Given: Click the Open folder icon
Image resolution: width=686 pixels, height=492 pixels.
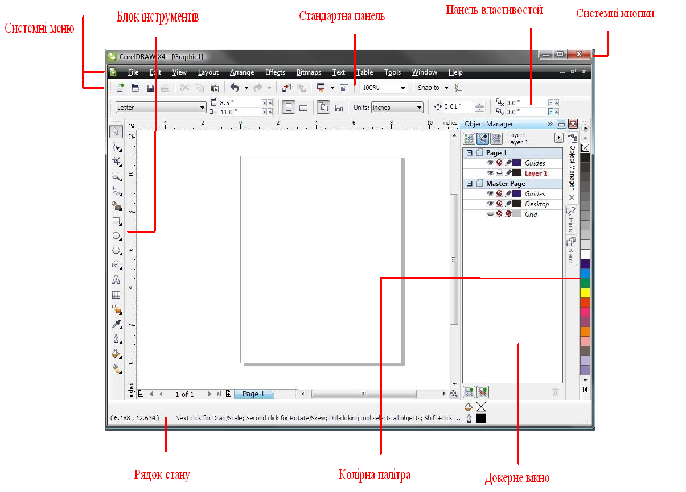Looking at the screenshot, I should pos(135,88).
